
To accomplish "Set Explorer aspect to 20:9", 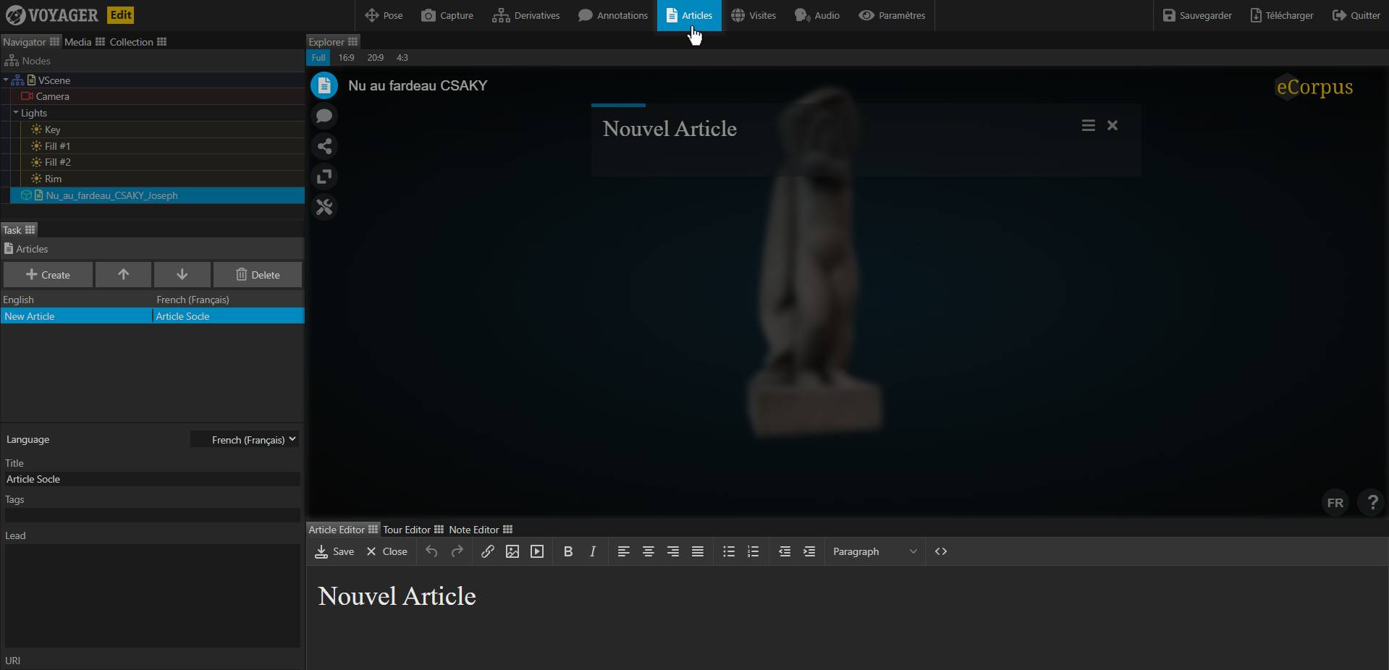I will click(x=375, y=58).
